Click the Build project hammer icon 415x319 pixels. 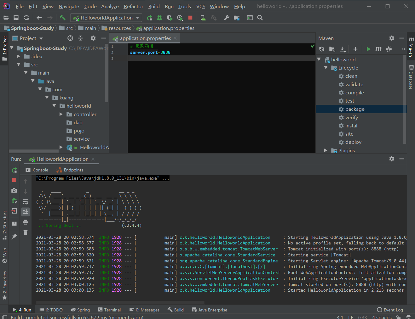pyautogui.click(x=62, y=18)
